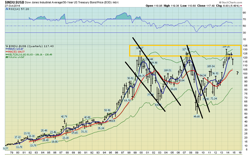Click the 125 mark on price axis
This screenshot has height=155, width=250.
[x=245, y=53]
